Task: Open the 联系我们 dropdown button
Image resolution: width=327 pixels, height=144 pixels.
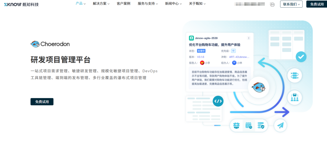Action: [291, 4]
